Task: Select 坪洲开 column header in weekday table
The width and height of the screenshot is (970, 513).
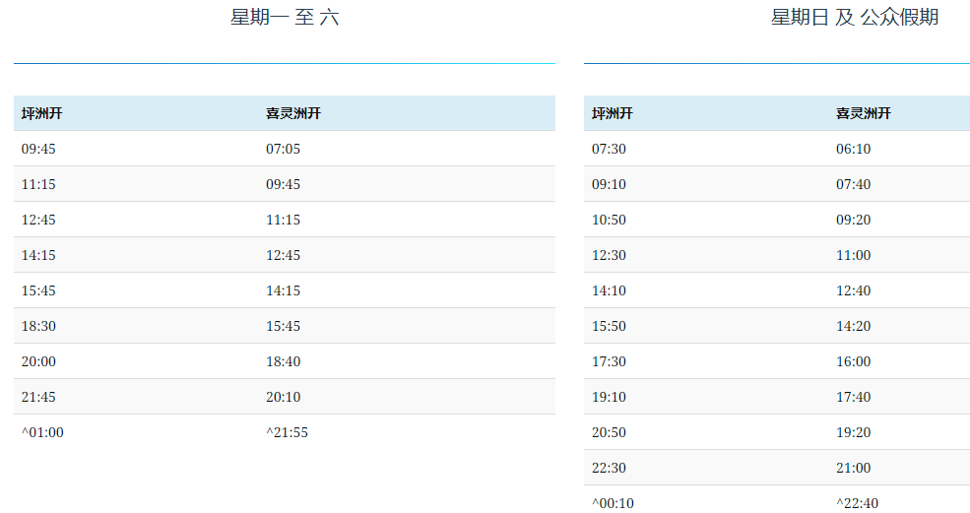Action: point(42,113)
